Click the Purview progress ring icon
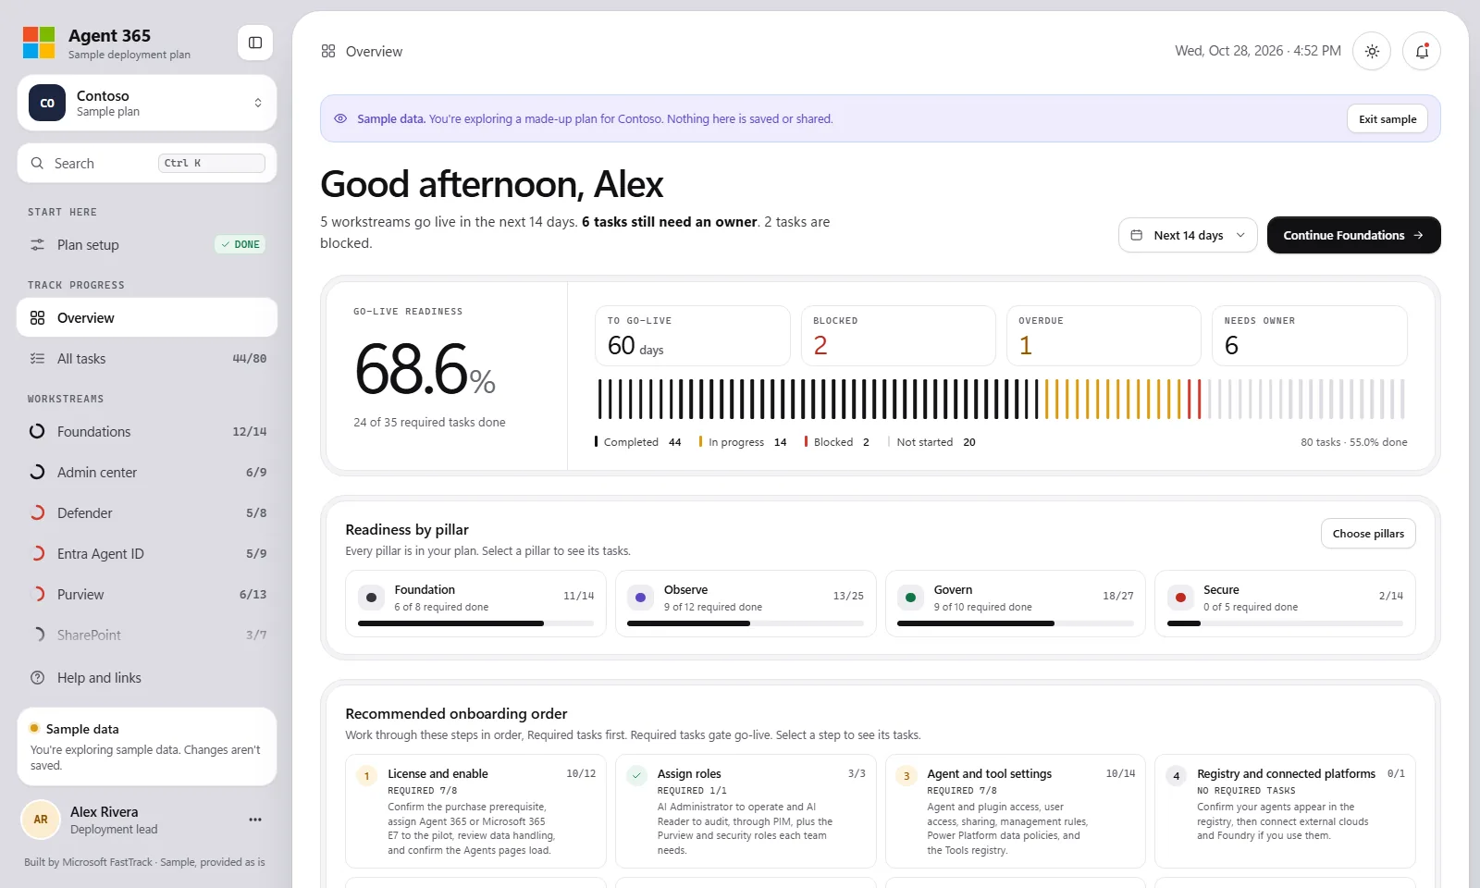 click(x=37, y=594)
